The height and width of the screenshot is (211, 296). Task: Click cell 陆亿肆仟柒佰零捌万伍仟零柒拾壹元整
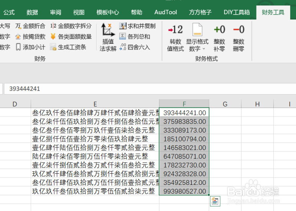(95, 156)
